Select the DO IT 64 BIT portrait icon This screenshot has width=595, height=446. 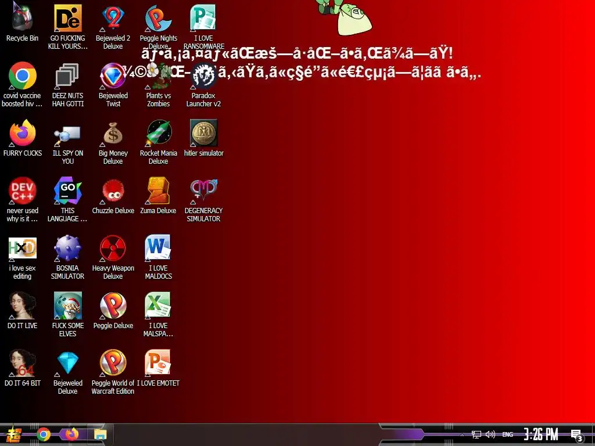22,364
